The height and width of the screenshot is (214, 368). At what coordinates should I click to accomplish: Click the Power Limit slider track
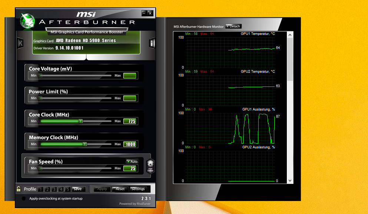pos(76,98)
